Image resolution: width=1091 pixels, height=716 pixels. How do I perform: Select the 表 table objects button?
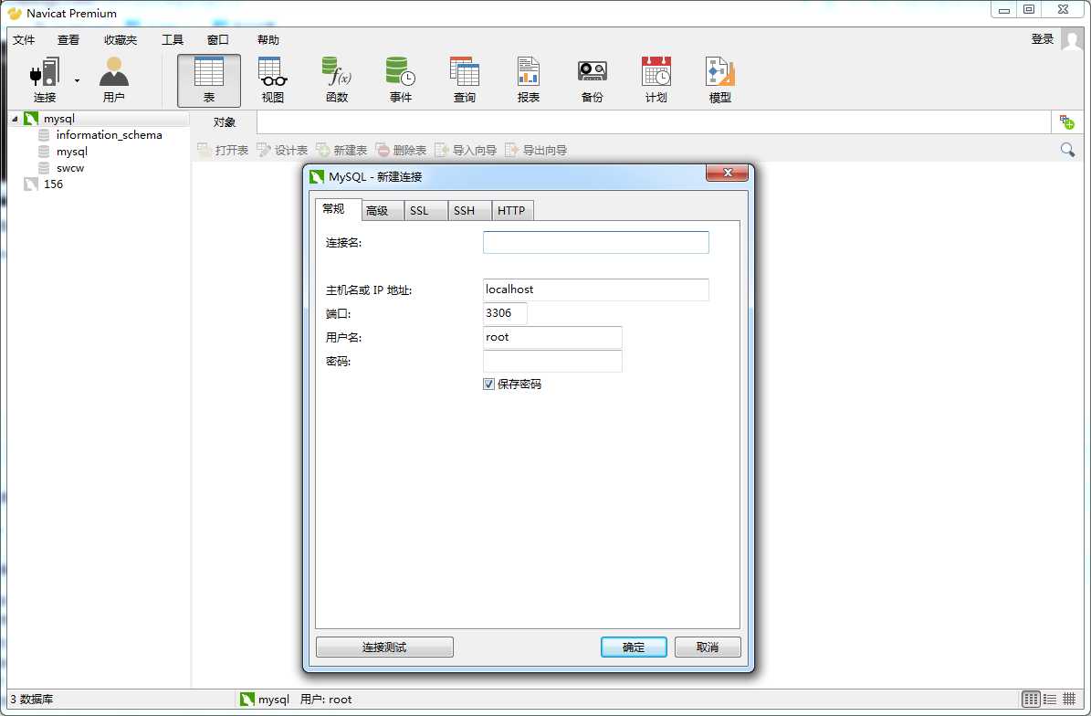point(209,80)
